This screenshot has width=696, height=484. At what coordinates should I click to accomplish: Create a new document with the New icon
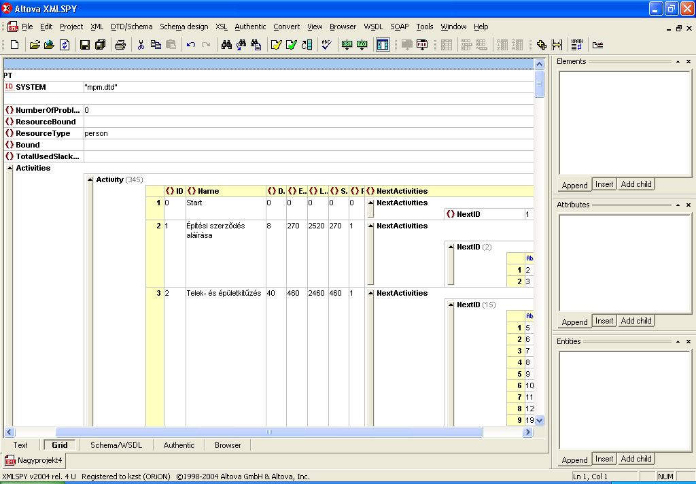(15, 45)
